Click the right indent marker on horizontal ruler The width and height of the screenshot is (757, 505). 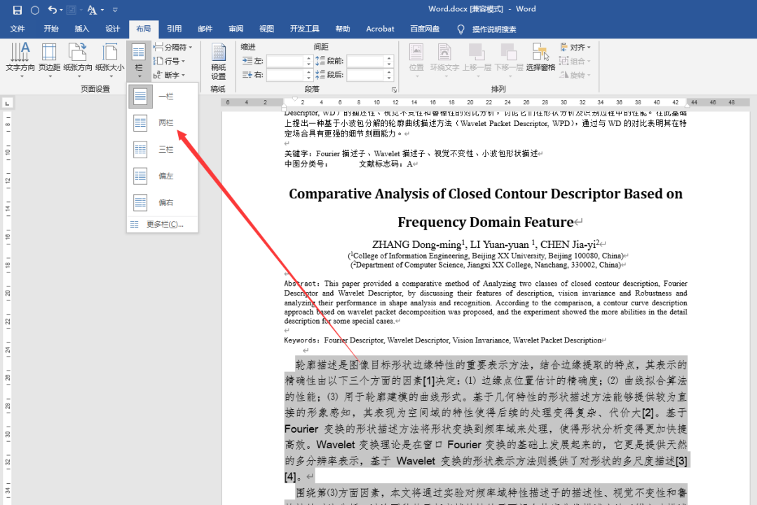pos(688,106)
